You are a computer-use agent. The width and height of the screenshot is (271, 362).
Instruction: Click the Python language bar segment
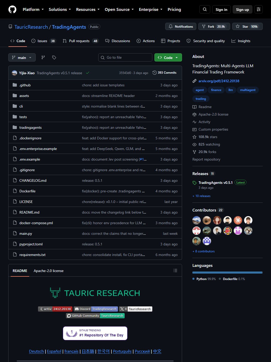tap(227, 273)
